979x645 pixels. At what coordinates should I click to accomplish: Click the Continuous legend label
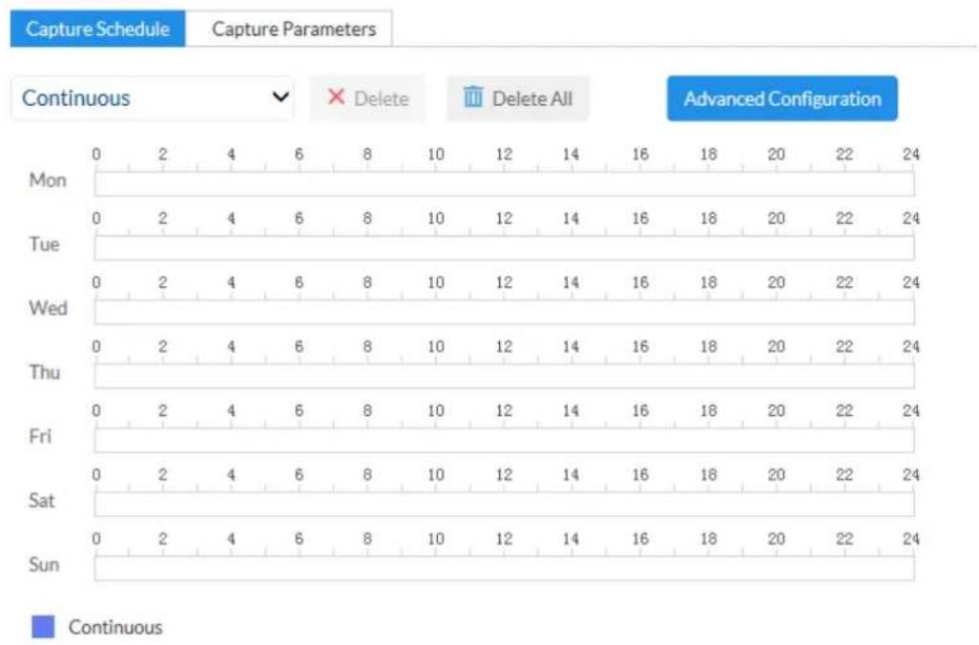(115, 627)
